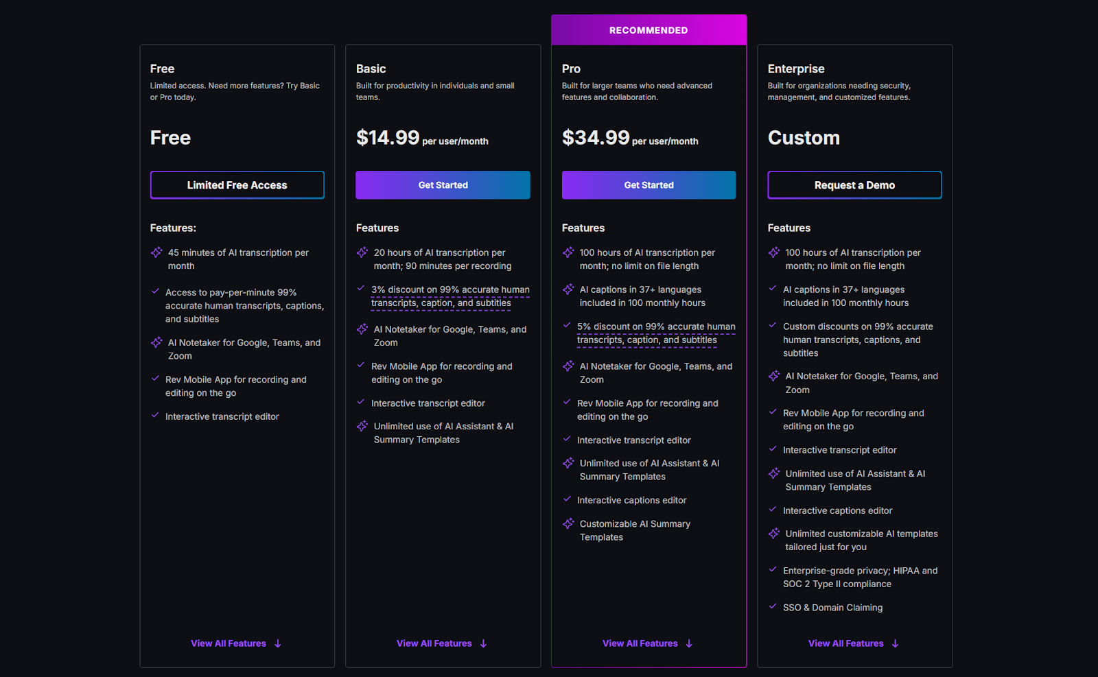The image size is (1098, 677).
Task: Click the checkmark beside Interactive captions editor in Pro
Action: click(567, 499)
